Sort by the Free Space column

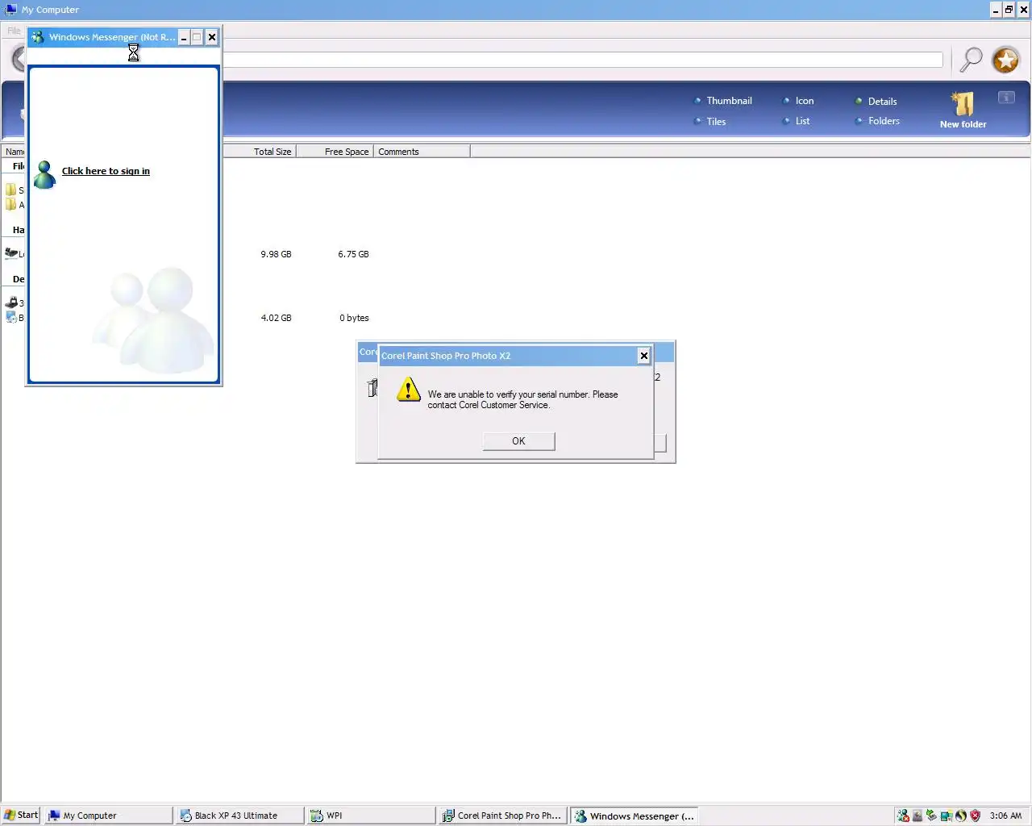click(x=335, y=152)
